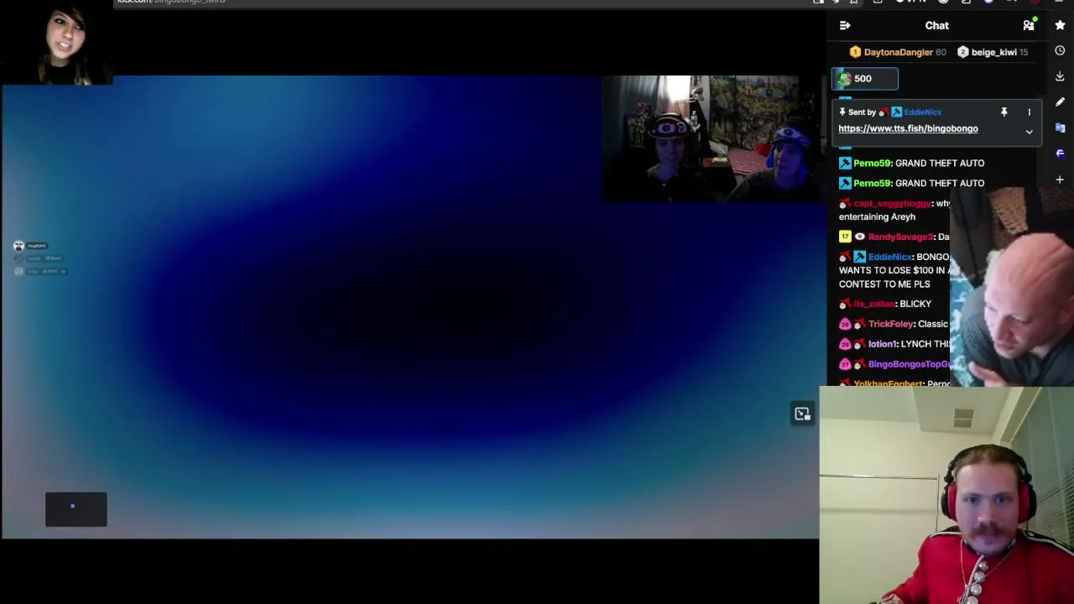Viewport: 1074px width, 604px height.
Task: Open the first Perno59 username in chat
Action: click(x=871, y=163)
